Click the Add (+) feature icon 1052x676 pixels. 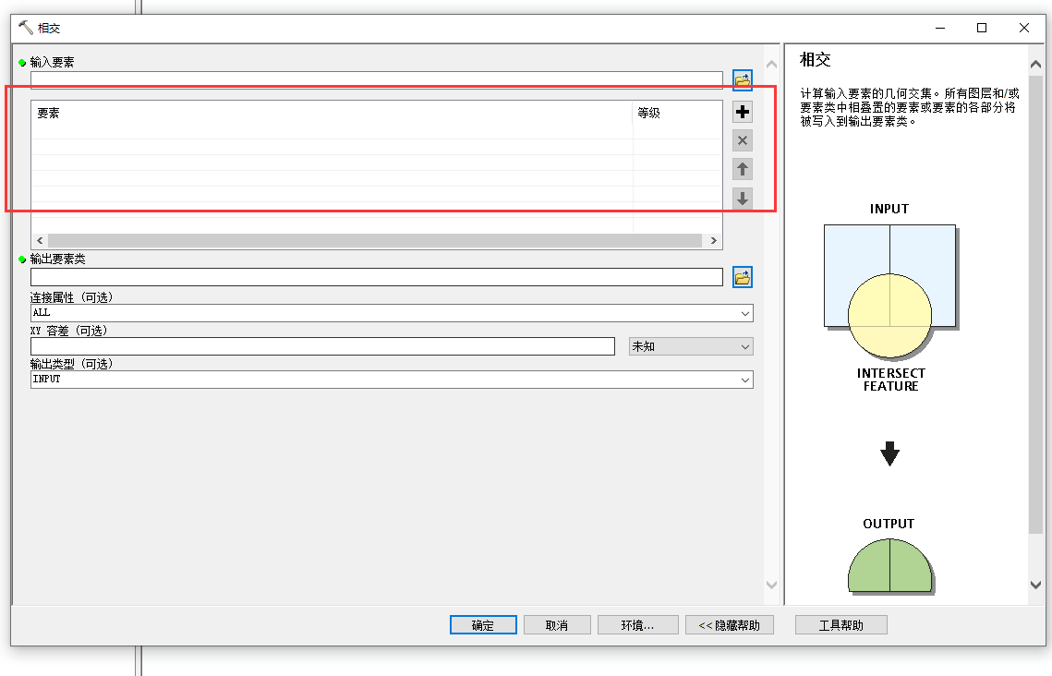743,112
